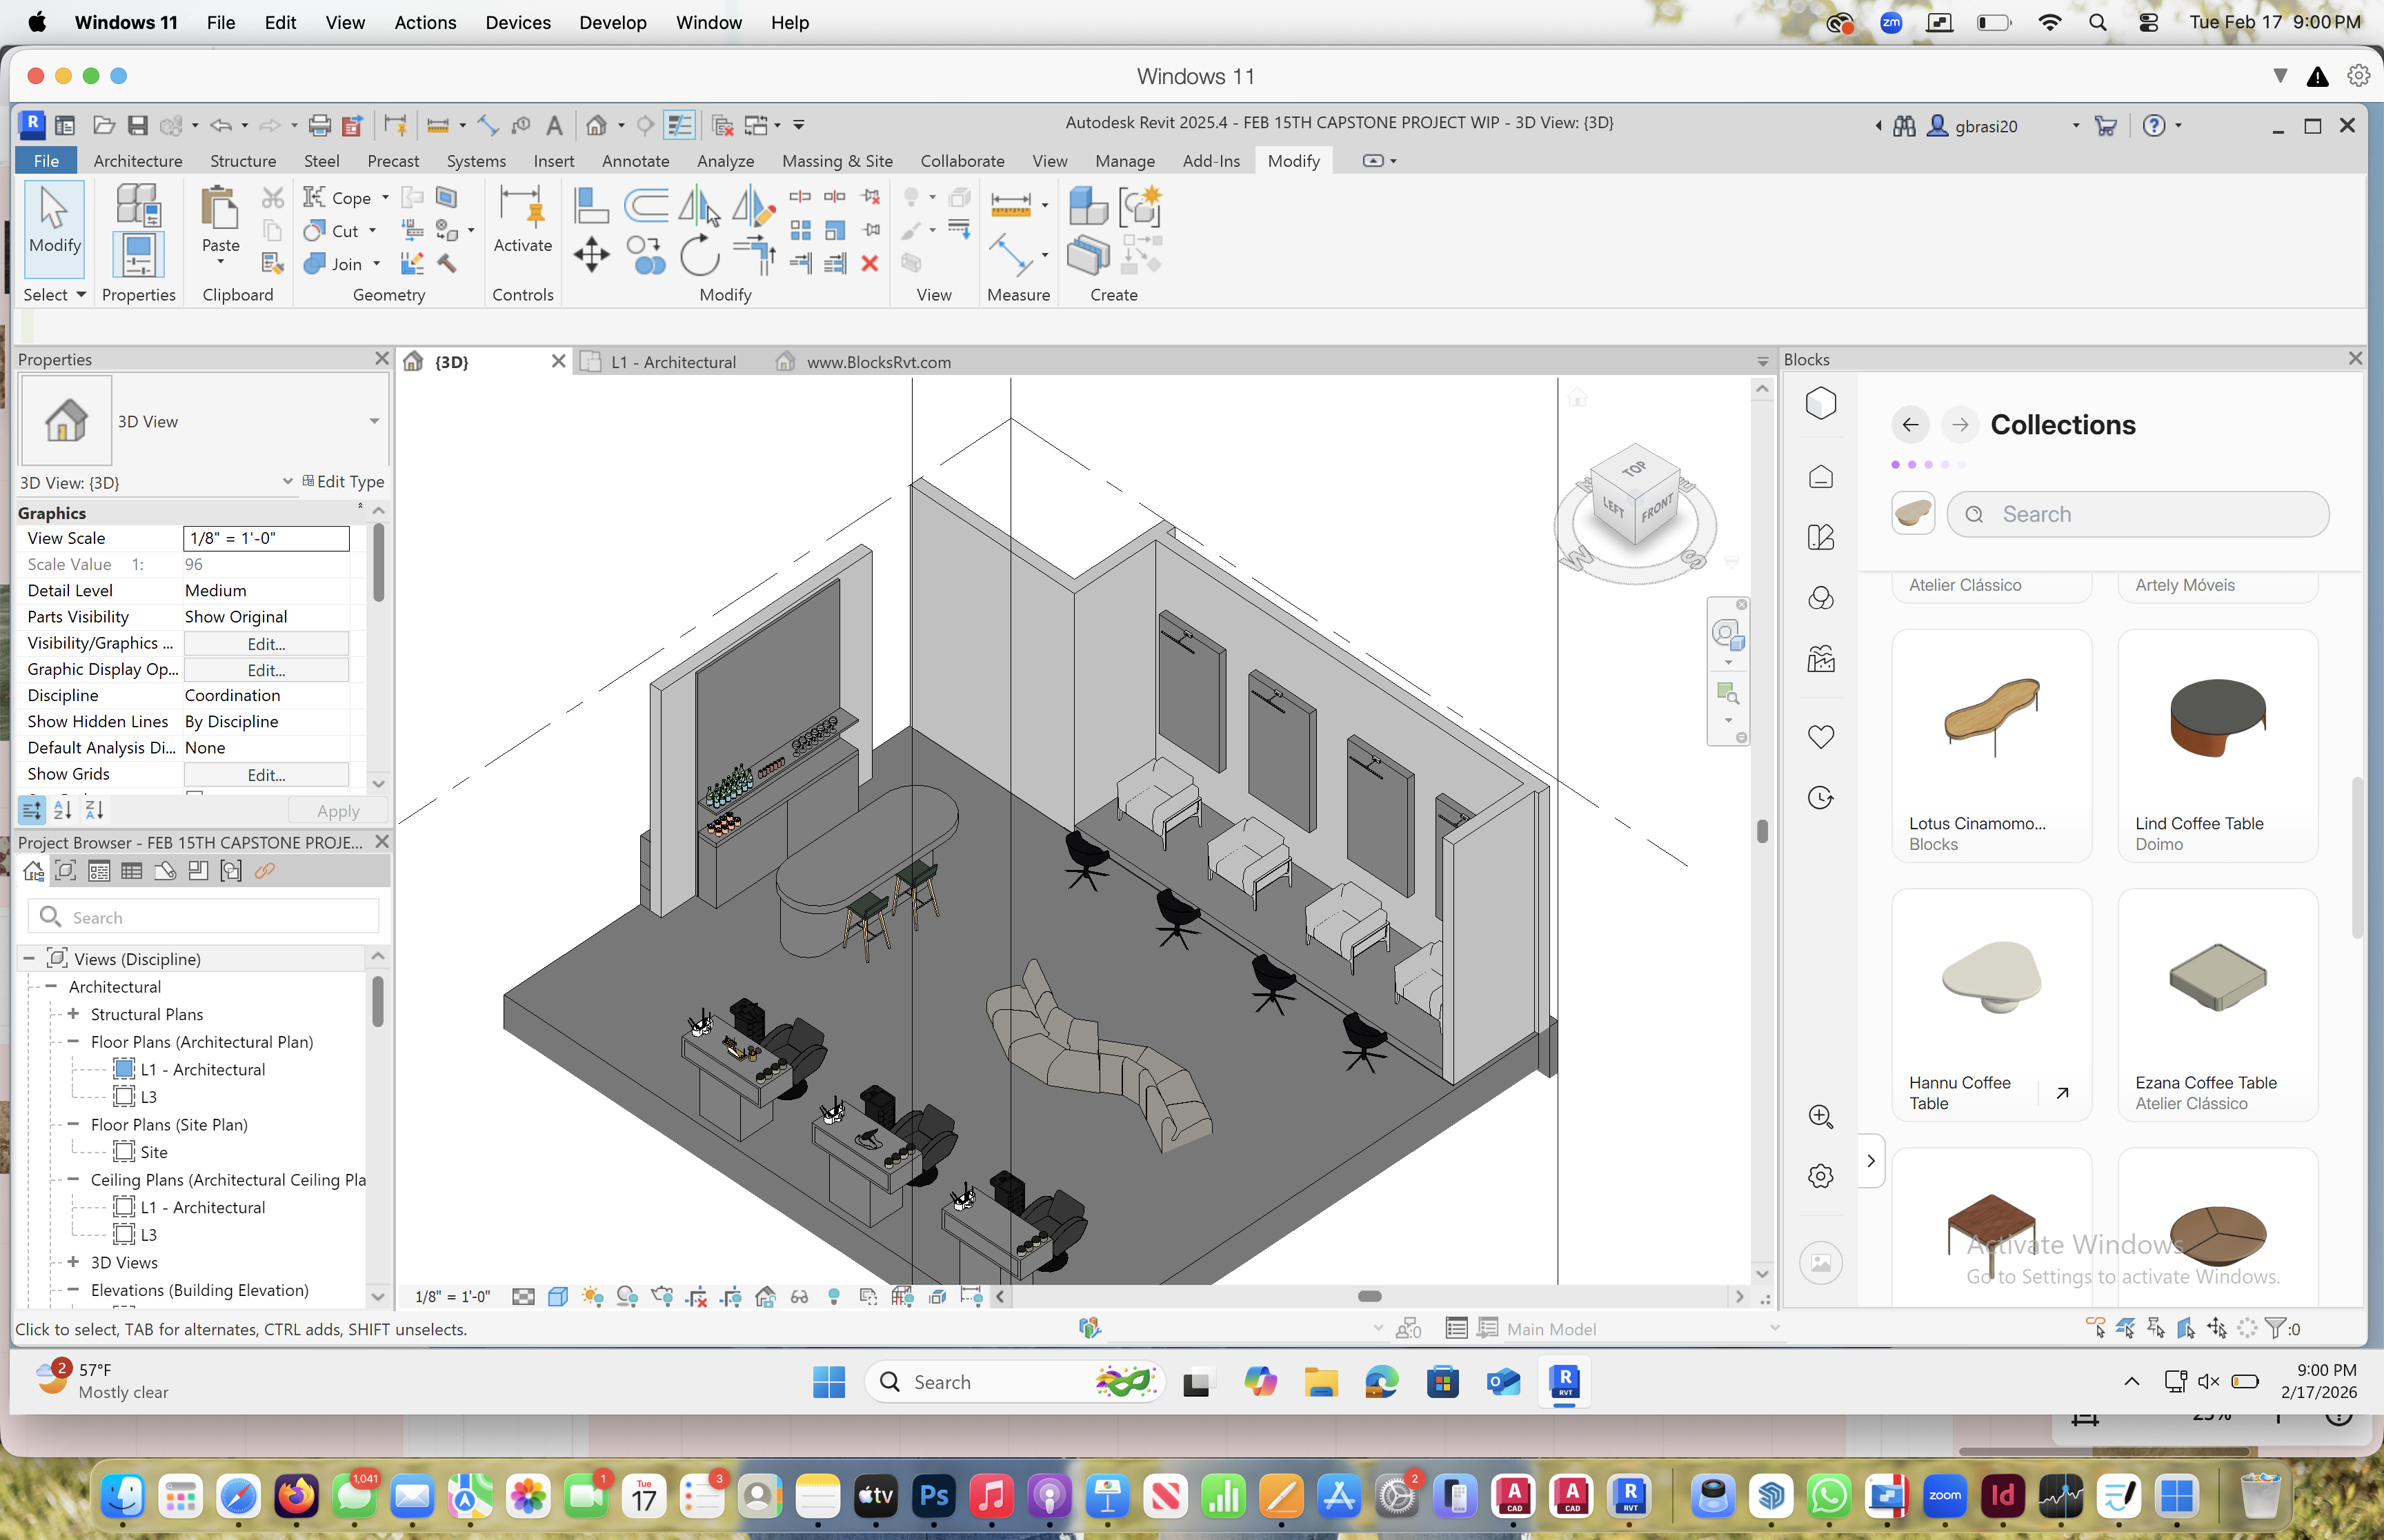Collapse the Floor Plans (Site Plan) node
The width and height of the screenshot is (2384, 1540).
(x=73, y=1124)
